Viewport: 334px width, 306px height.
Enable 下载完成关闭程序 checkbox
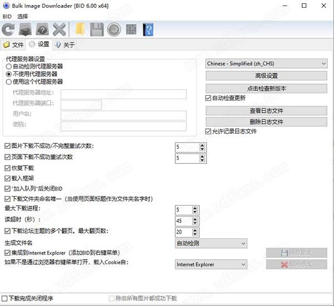4,299
